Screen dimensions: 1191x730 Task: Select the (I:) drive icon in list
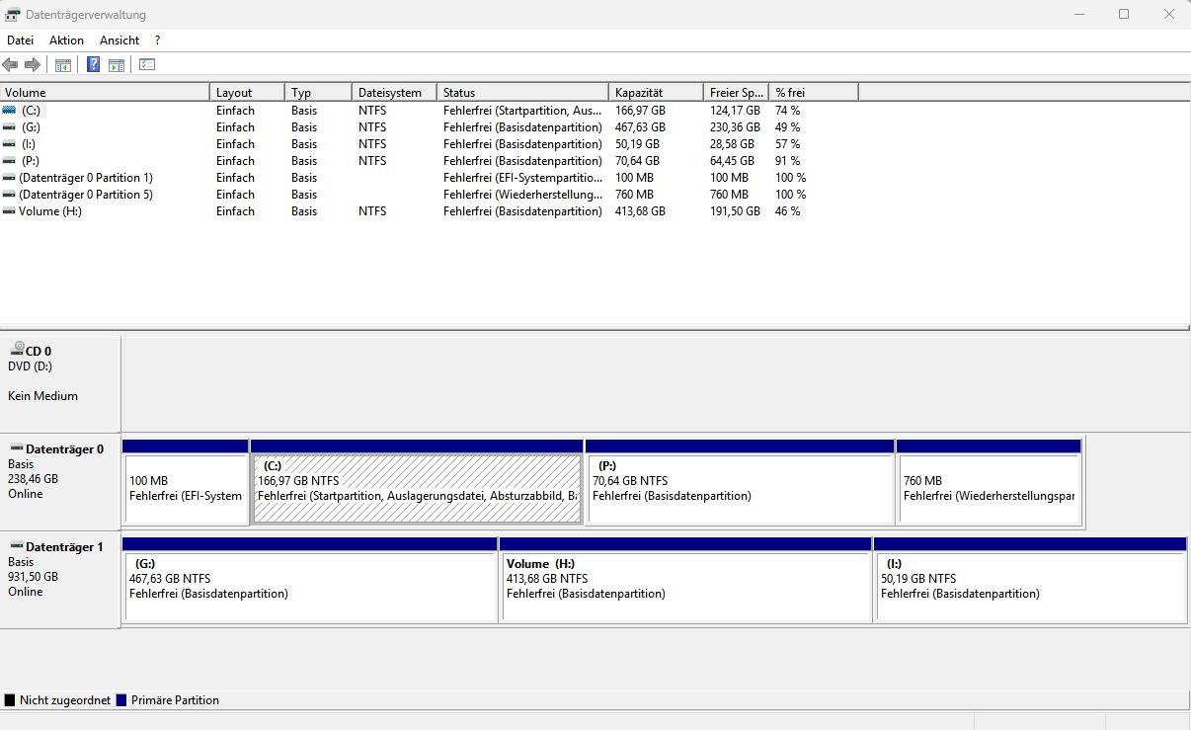[x=9, y=144]
